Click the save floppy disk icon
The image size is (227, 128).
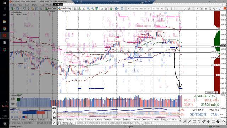tap(54, 118)
